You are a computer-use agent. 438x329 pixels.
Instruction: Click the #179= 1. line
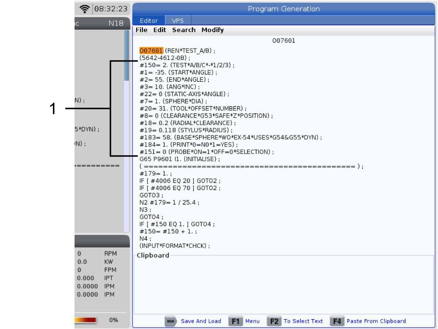155,174
